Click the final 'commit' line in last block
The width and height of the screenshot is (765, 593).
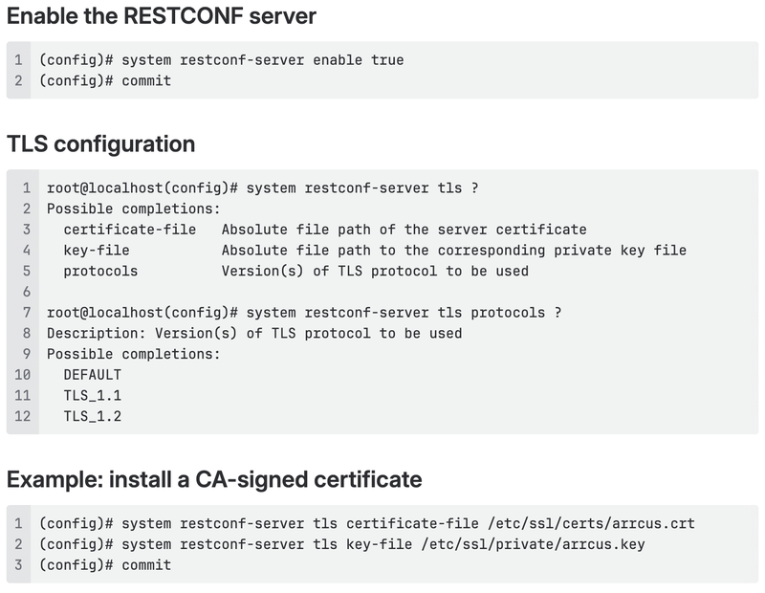pos(105,565)
